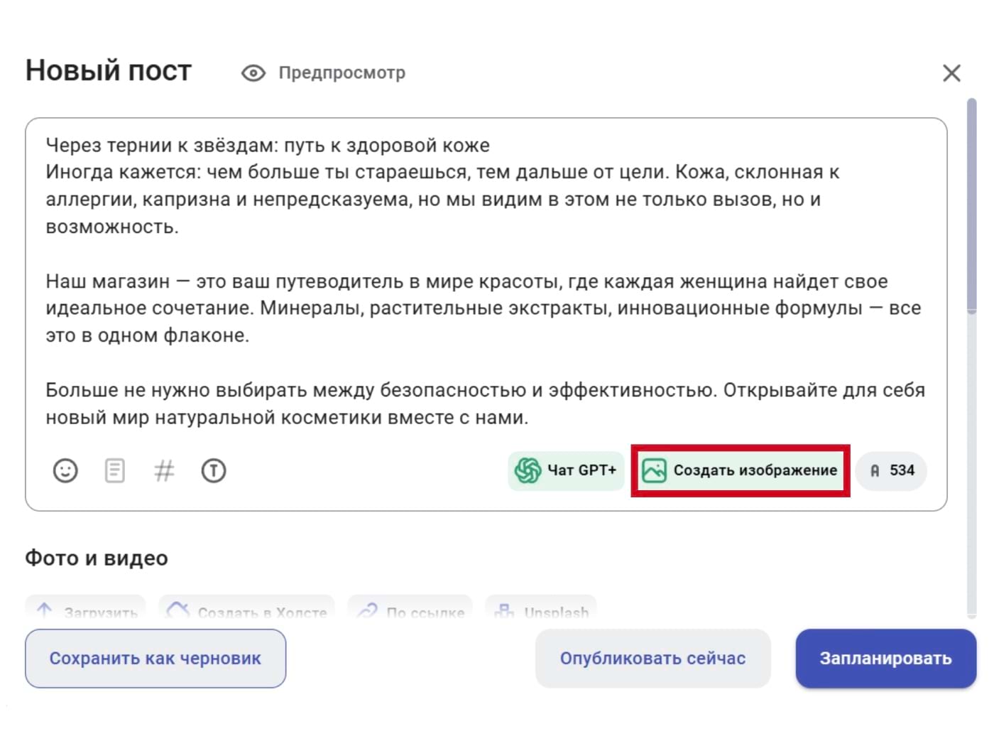This screenshot has width=994, height=746.
Task: Check the character counter showing 534
Action: (x=892, y=470)
